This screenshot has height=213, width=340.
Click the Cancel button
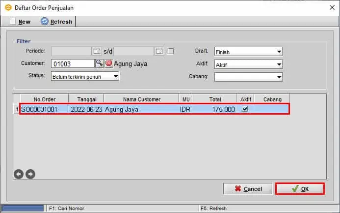(248, 189)
